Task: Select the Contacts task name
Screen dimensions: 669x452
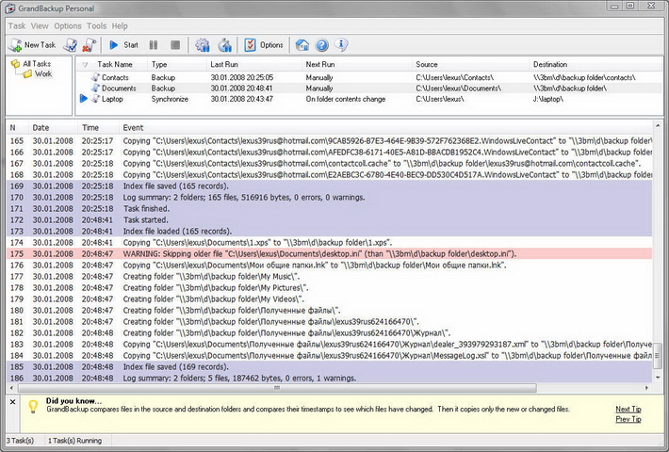Action: pyautogui.click(x=115, y=77)
